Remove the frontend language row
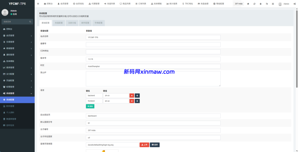Image resolution: width=298 pixels, height=152 pixels. click(x=132, y=101)
